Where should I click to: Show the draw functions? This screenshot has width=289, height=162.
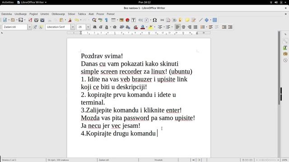(215, 20)
